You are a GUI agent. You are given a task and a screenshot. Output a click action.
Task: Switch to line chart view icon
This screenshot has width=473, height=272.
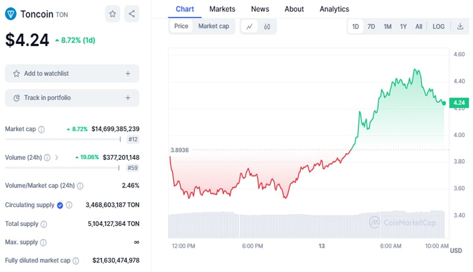250,27
